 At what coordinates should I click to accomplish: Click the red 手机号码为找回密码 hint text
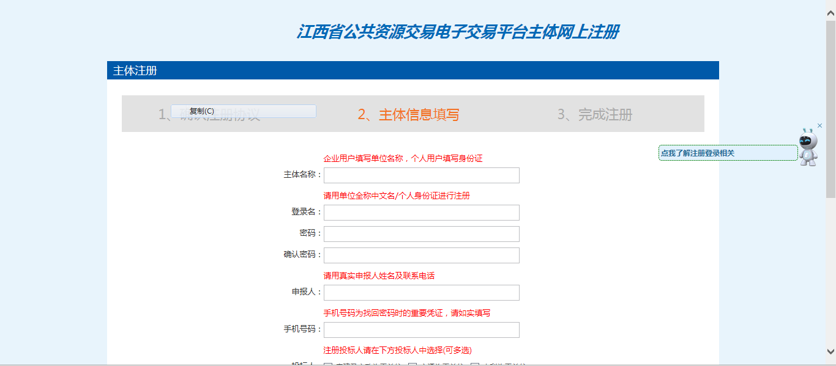coord(406,313)
